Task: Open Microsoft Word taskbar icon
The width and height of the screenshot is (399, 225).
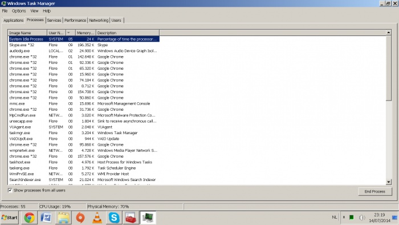Action: tap(46, 218)
